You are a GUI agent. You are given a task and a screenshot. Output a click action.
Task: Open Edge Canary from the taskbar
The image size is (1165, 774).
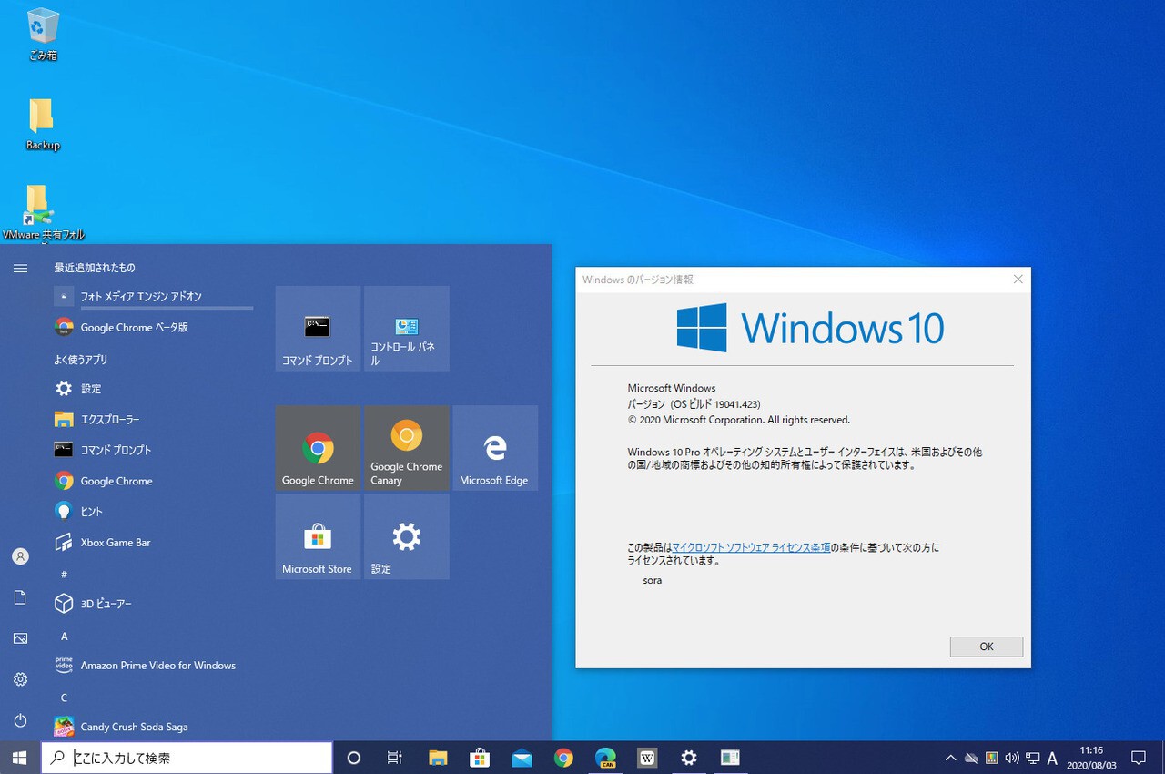(x=605, y=758)
